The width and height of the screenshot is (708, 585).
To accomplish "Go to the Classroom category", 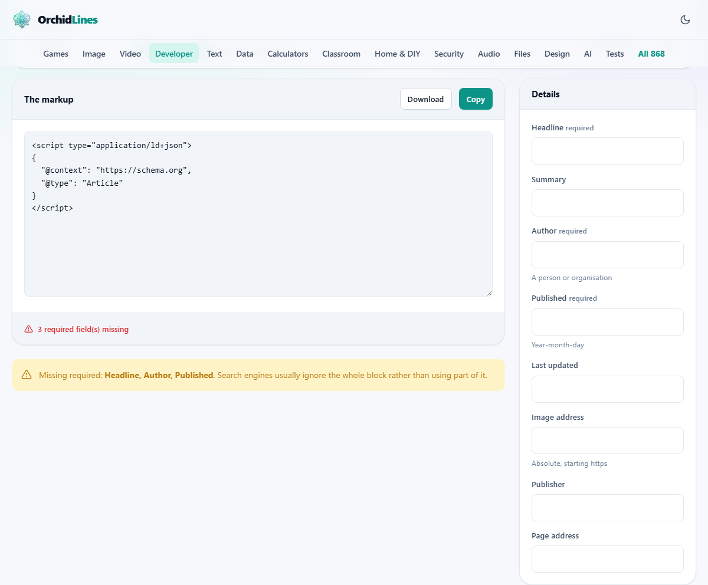I will coord(341,54).
